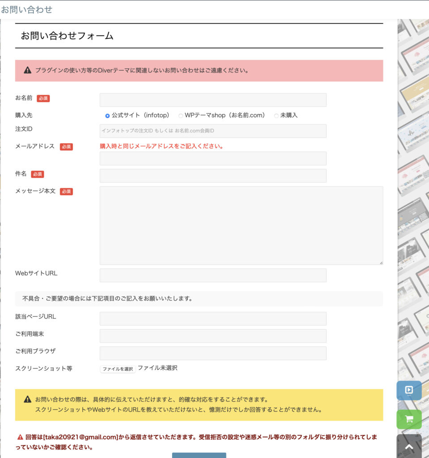Screen dimensions: 429x458
Task: Click the blue video play floating button
Action: point(409,390)
